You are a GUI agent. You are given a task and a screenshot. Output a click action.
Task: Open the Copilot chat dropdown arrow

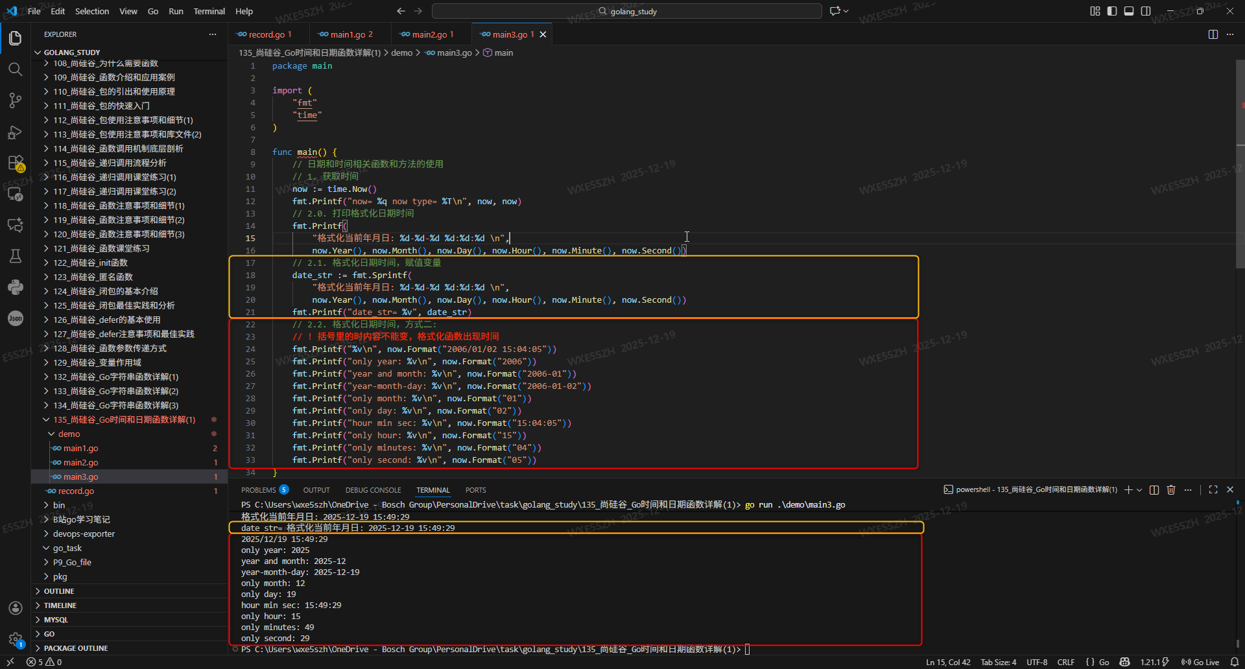pos(846,11)
